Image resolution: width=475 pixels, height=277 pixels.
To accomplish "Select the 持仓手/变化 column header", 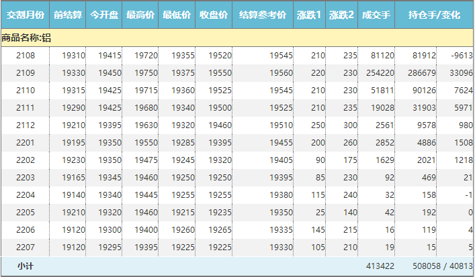I will (434, 15).
